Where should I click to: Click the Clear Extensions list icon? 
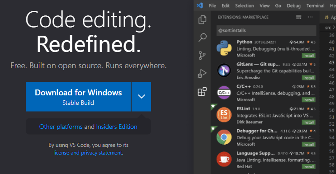(x=299, y=17)
